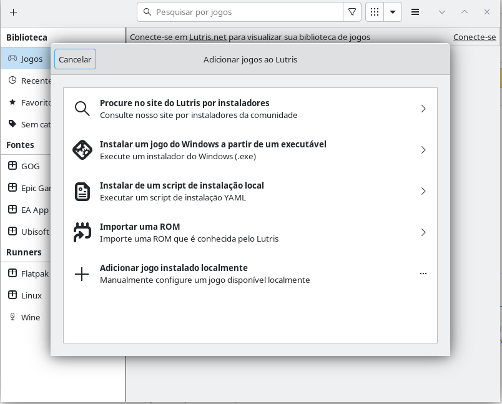Click the YAML script document icon
502x404 pixels.
click(x=82, y=192)
